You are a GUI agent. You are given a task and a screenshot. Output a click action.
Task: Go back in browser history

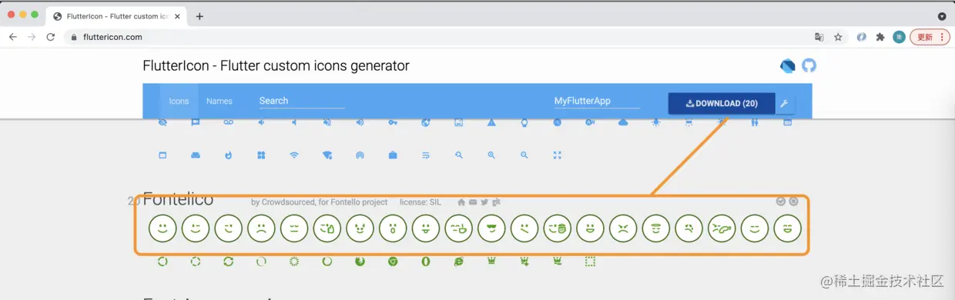point(12,36)
